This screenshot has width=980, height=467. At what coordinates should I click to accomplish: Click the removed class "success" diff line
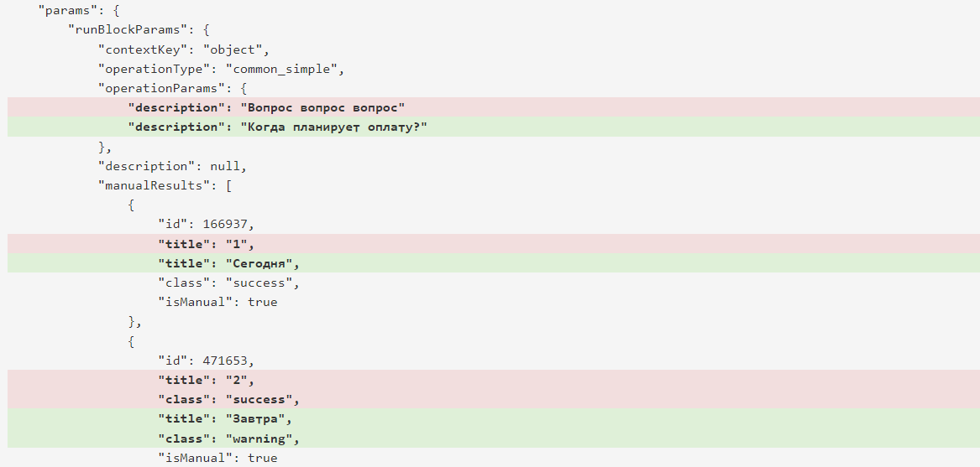pos(493,399)
